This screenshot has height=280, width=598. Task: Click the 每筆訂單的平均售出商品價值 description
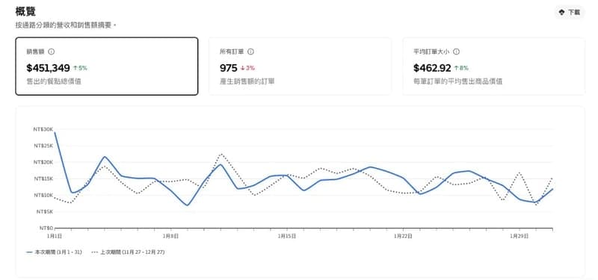click(457, 81)
